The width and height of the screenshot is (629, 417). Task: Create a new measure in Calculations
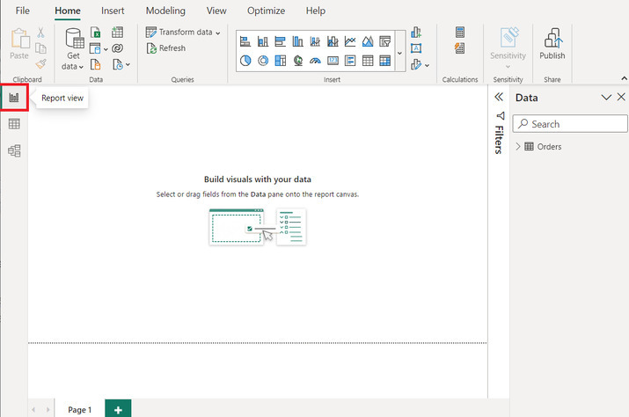tap(460, 33)
